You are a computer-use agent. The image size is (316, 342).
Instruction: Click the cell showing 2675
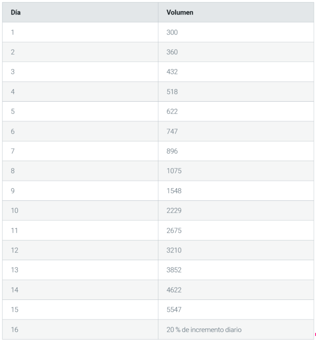pyautogui.click(x=236, y=230)
